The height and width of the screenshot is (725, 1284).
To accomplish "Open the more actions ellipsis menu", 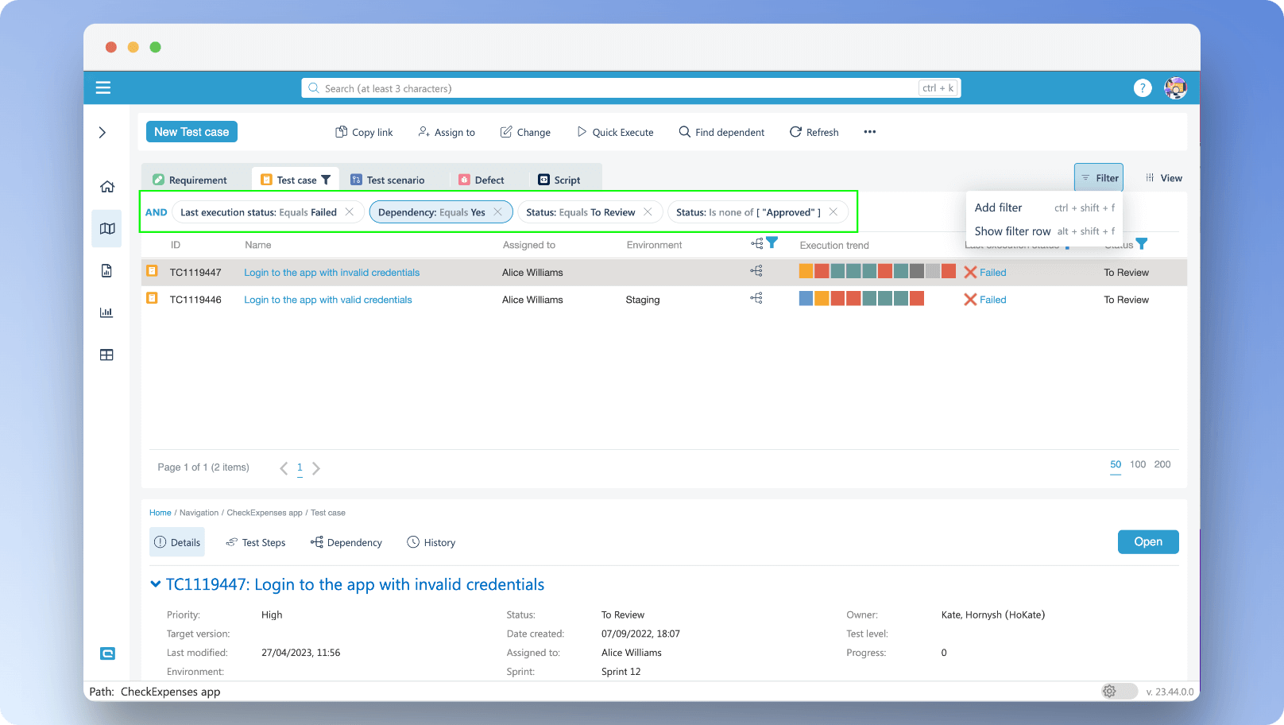I will pyautogui.click(x=870, y=132).
